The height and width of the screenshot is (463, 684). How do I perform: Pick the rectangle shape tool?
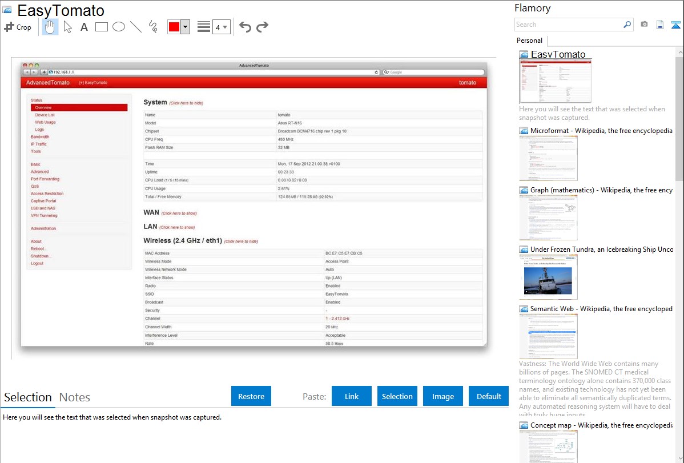pyautogui.click(x=102, y=27)
